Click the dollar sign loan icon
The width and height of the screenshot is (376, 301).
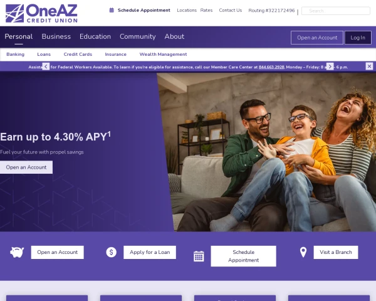[x=112, y=252]
